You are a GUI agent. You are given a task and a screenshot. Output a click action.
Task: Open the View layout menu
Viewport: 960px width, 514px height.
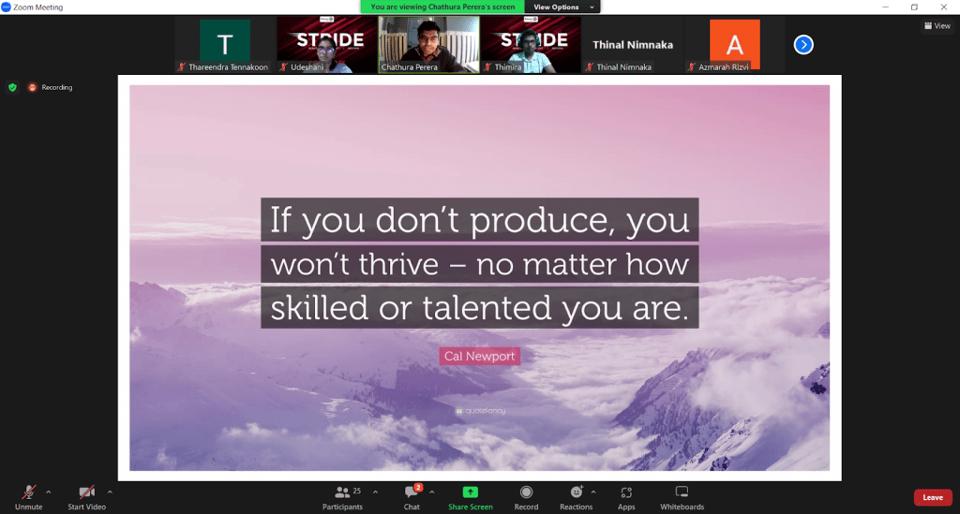(937, 26)
